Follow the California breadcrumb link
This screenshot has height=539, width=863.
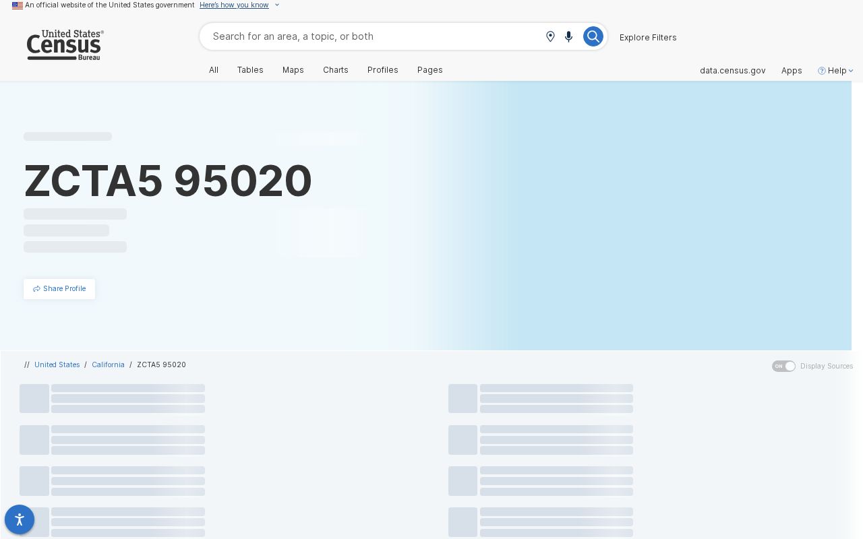[108, 364]
